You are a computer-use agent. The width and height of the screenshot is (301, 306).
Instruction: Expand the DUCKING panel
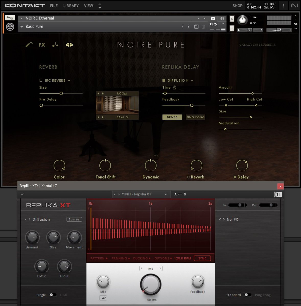pyautogui.click(x=142, y=258)
